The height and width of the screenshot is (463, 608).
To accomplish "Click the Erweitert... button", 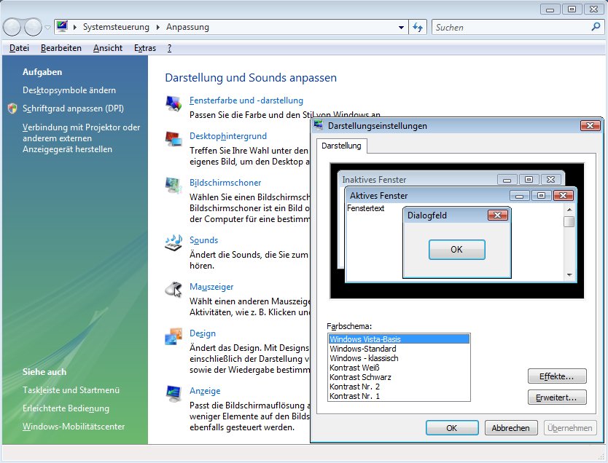I will [x=557, y=397].
